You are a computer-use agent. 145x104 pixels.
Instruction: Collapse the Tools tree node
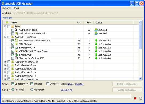5,26
